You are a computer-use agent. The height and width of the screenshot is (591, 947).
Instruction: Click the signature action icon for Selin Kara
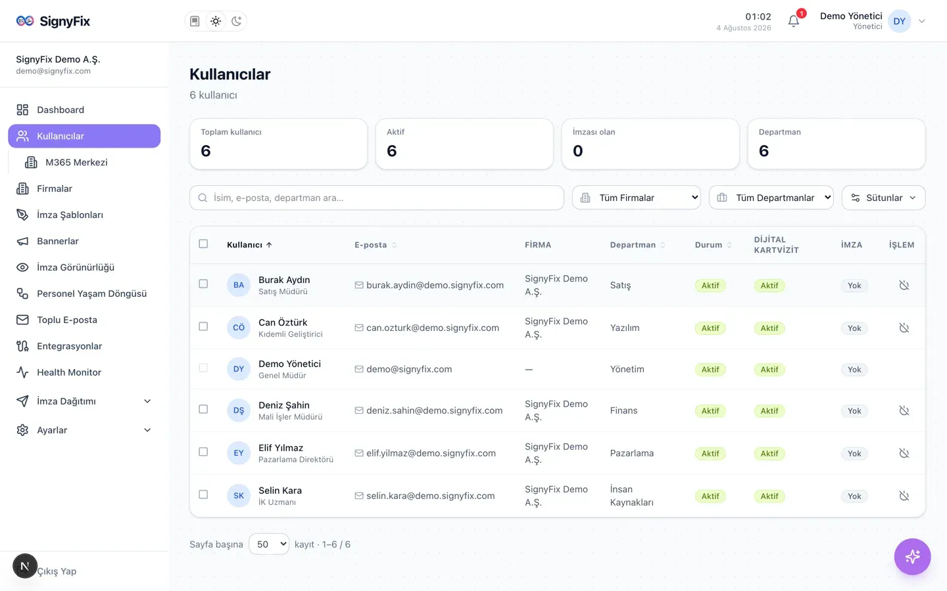[904, 496]
